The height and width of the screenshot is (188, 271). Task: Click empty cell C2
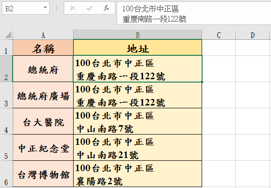[x=219, y=69]
